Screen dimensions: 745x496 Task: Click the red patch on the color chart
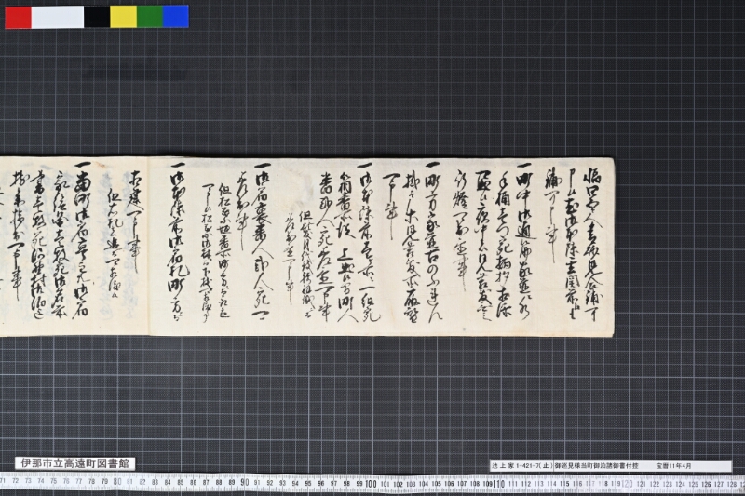(18, 17)
